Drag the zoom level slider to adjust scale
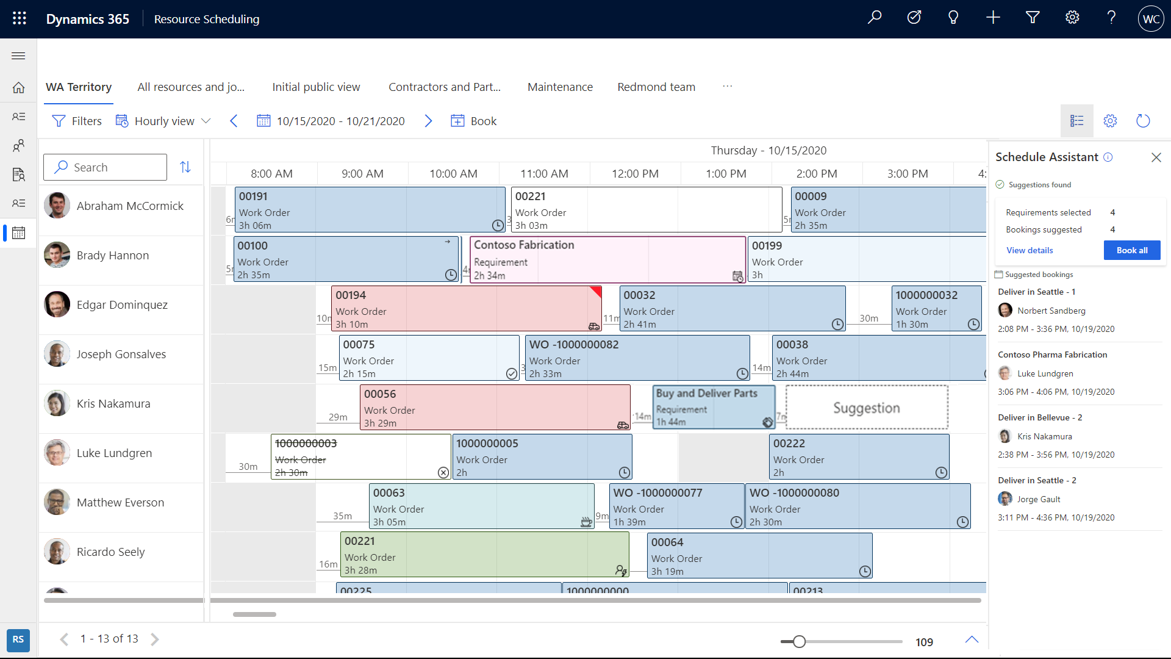Viewport: 1171px width, 659px height. pos(797,641)
